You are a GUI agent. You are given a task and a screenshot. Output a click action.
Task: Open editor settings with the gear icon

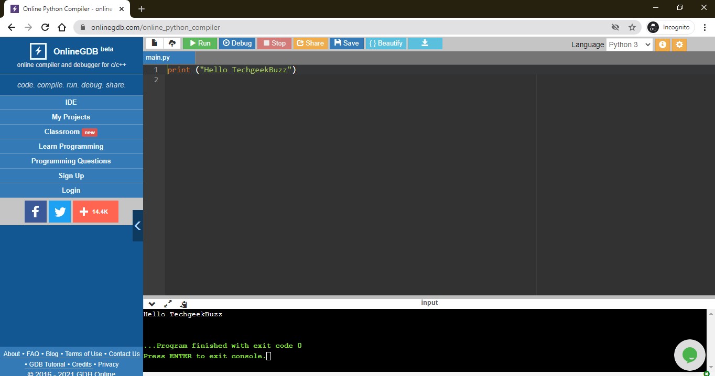coord(679,45)
